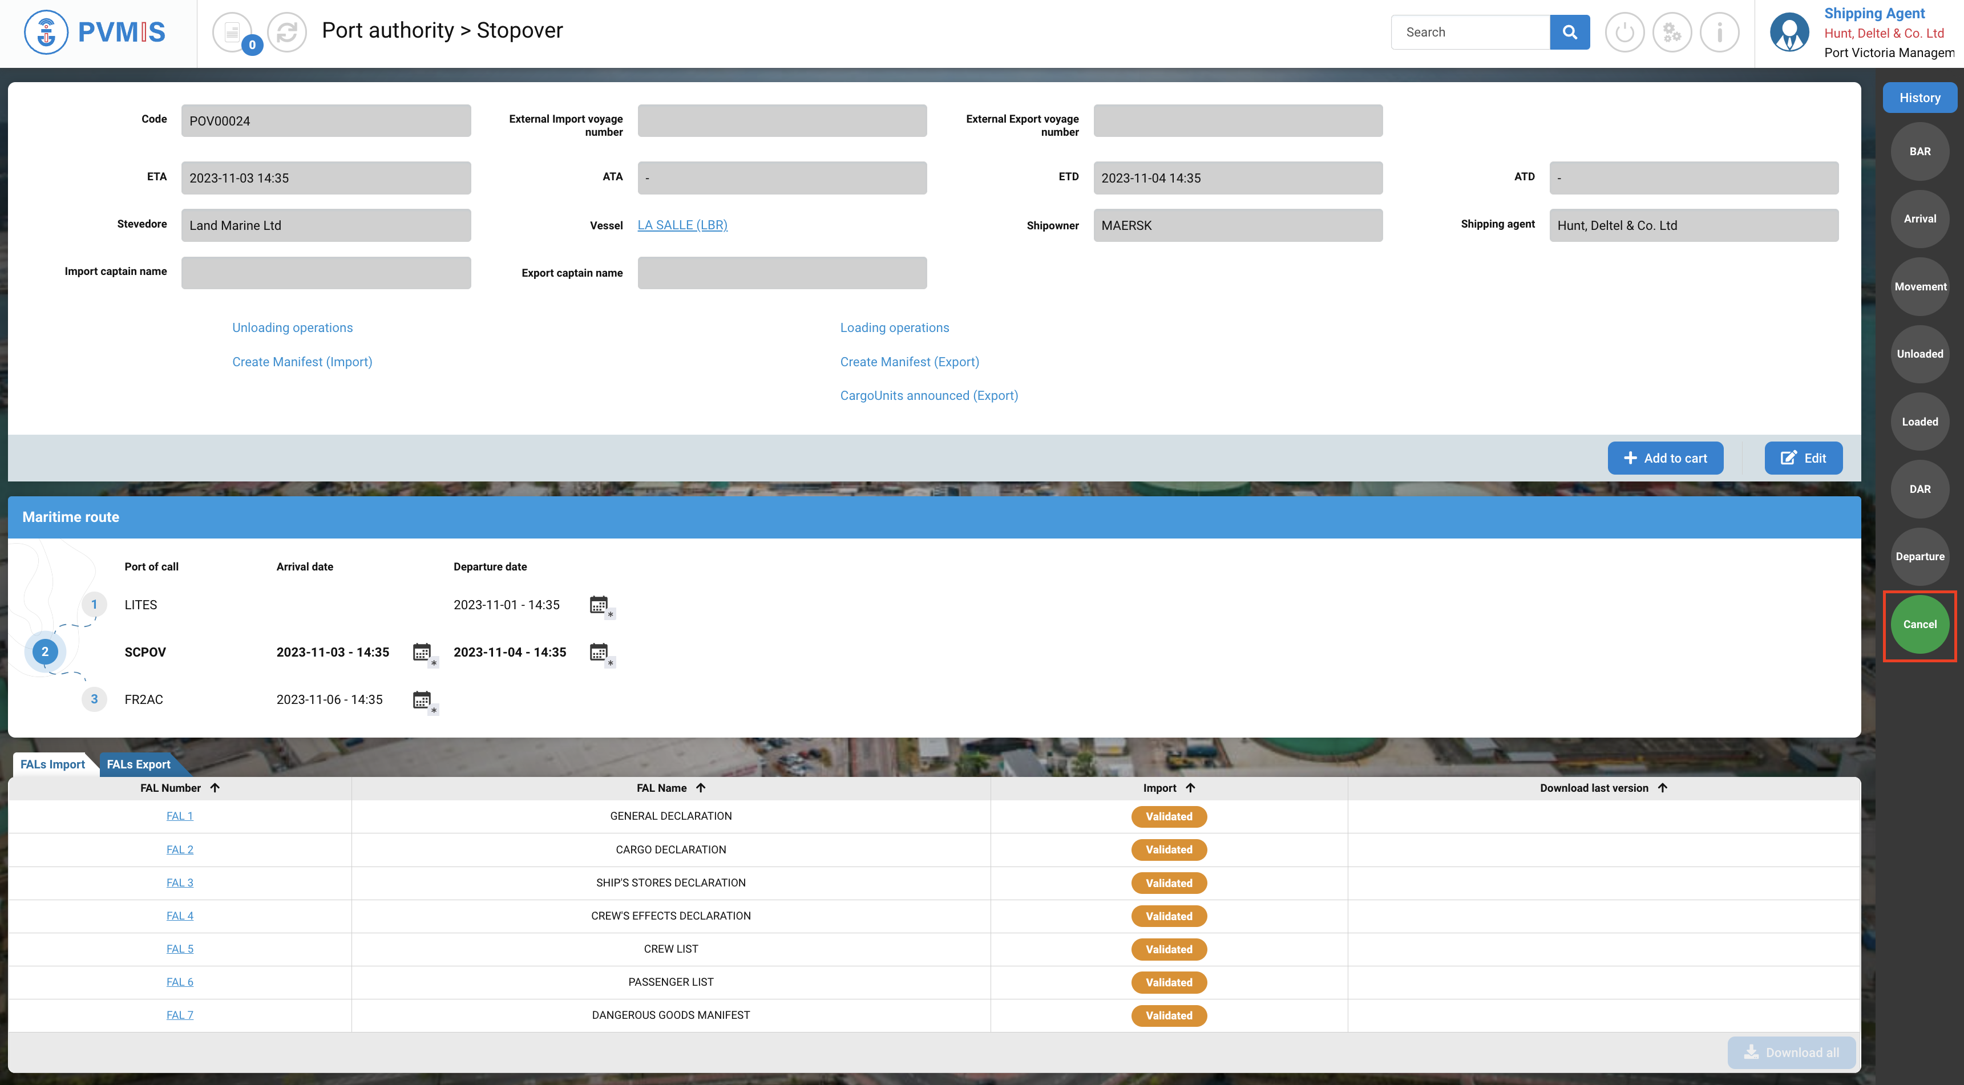Open calendar for SCPOV arrival date
This screenshot has width=1964, height=1085.
coord(422,653)
